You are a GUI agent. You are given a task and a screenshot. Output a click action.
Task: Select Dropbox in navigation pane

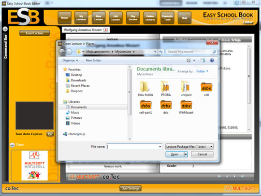74,91
